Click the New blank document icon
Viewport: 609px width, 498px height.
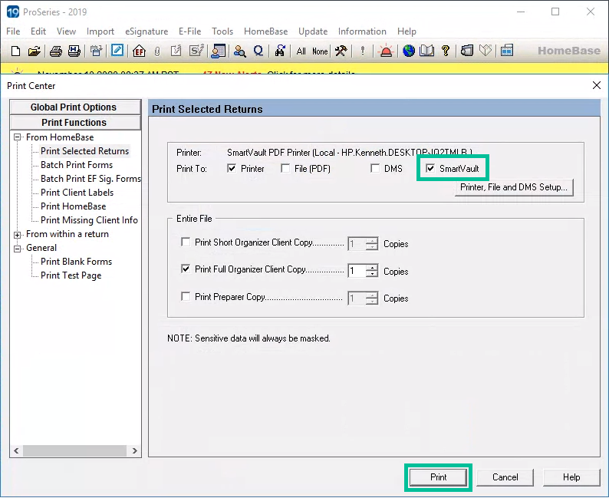(15, 51)
